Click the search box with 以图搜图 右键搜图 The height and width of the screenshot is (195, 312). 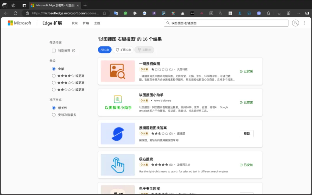226,23
